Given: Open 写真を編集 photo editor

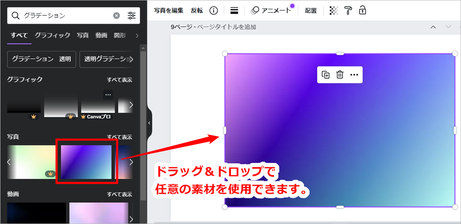Looking at the screenshot, I should pos(169,10).
